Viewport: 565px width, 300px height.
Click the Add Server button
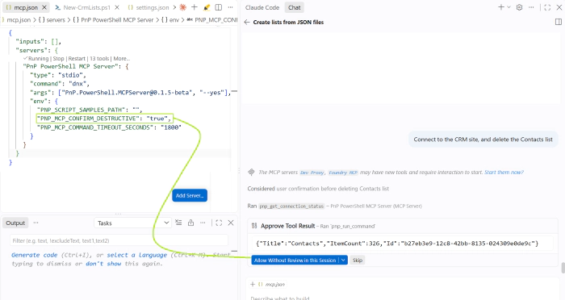coord(190,195)
